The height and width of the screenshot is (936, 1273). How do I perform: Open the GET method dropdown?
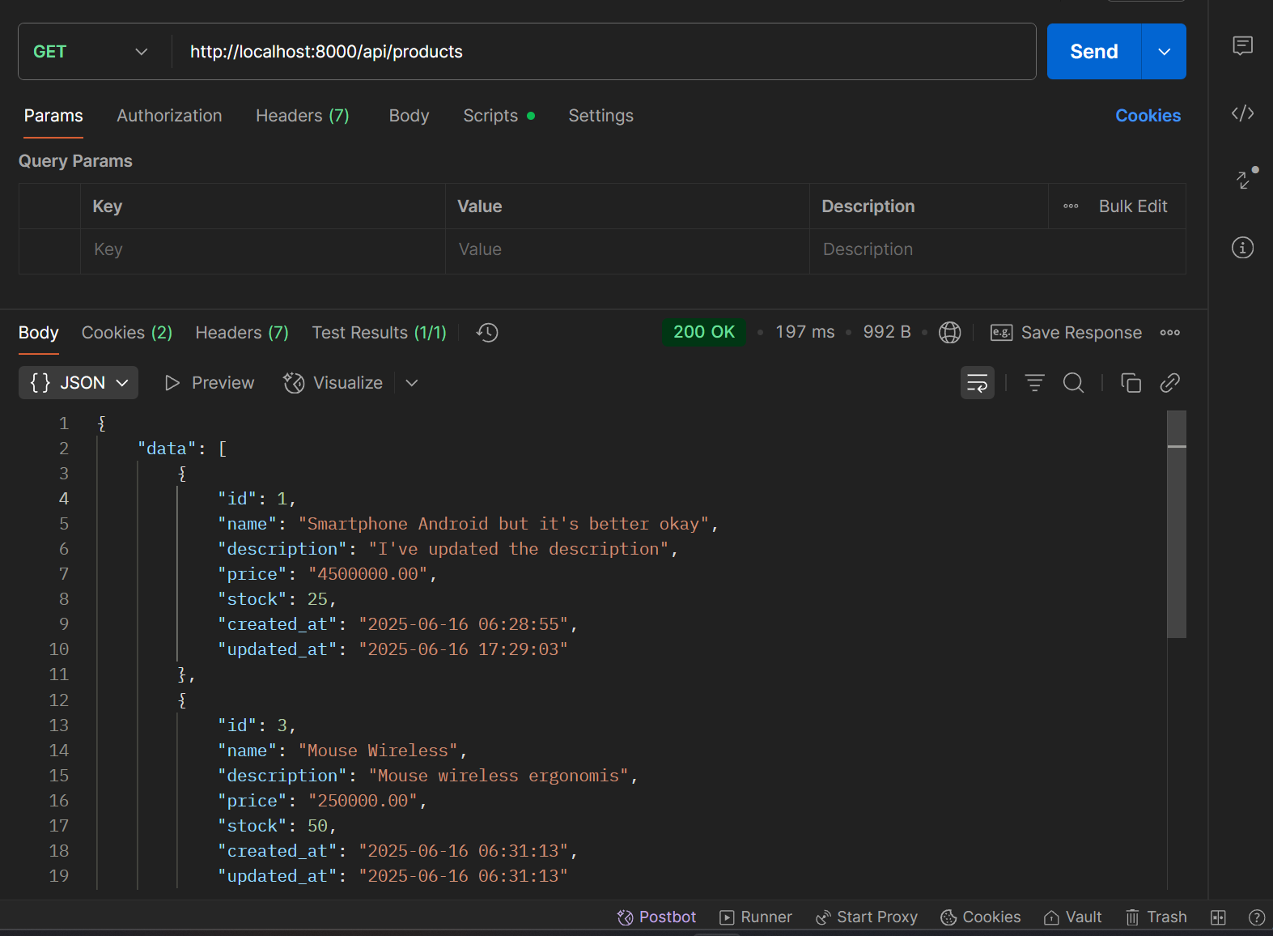pos(91,52)
